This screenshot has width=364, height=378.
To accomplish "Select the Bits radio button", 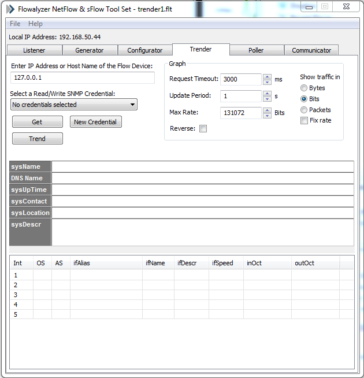I will pos(304,99).
